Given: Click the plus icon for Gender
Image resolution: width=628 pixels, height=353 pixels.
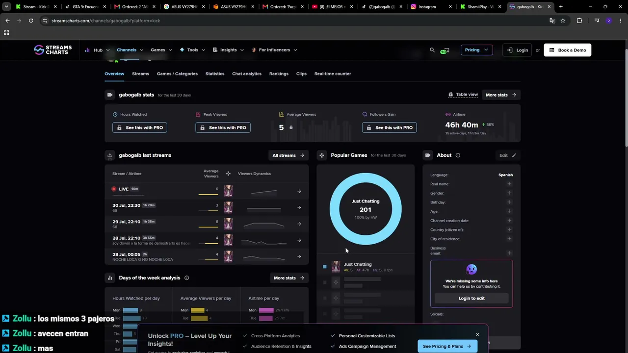Looking at the screenshot, I should tap(509, 193).
